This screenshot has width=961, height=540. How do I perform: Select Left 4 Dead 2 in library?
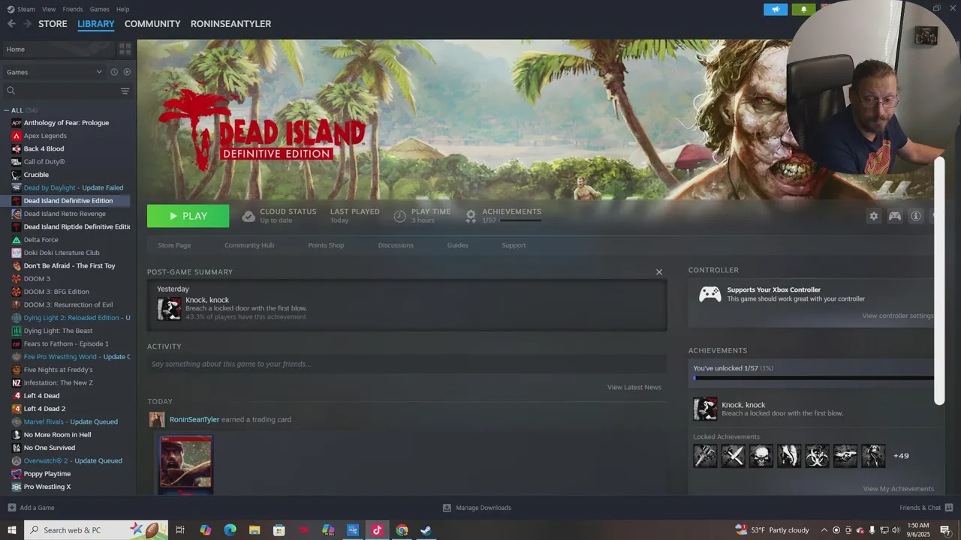coord(44,409)
